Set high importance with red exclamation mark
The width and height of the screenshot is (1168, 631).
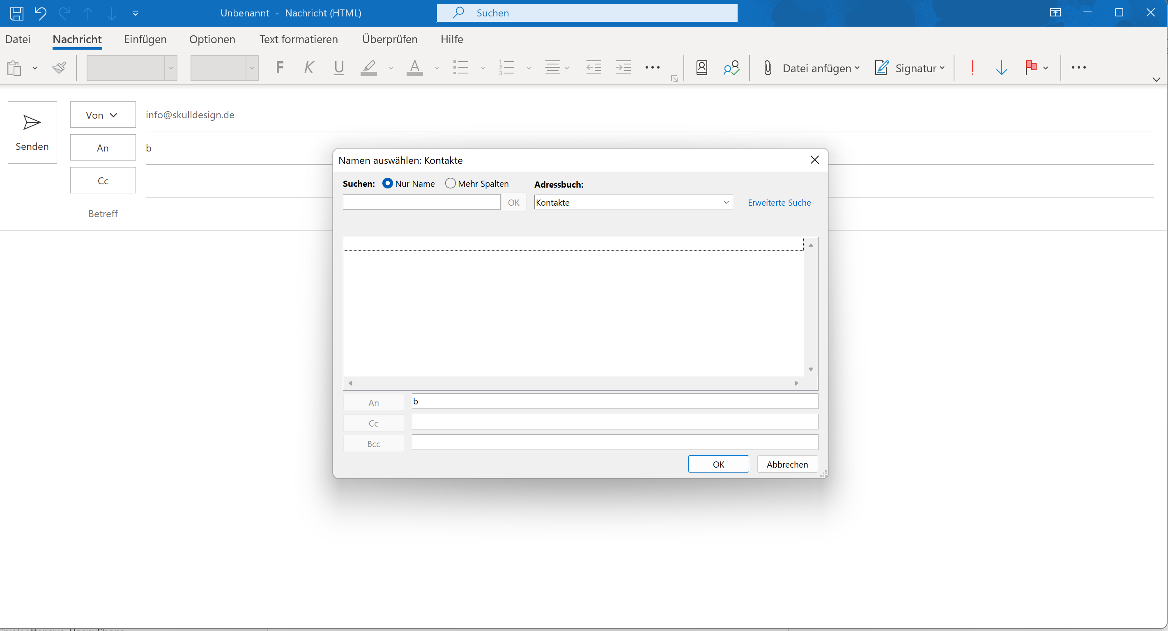972,68
